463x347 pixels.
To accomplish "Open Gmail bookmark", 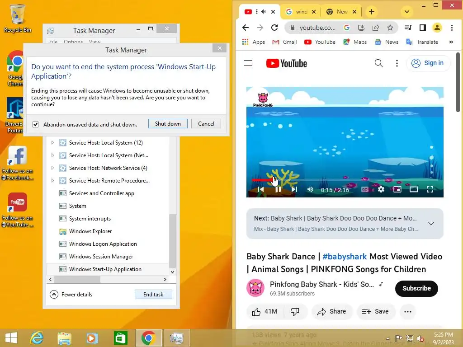I will point(284,42).
